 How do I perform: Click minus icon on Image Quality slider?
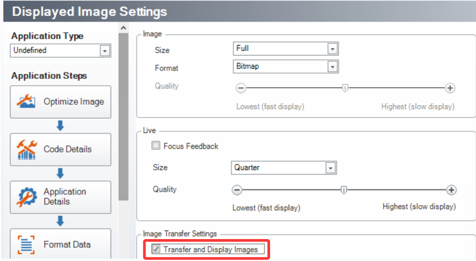point(241,88)
